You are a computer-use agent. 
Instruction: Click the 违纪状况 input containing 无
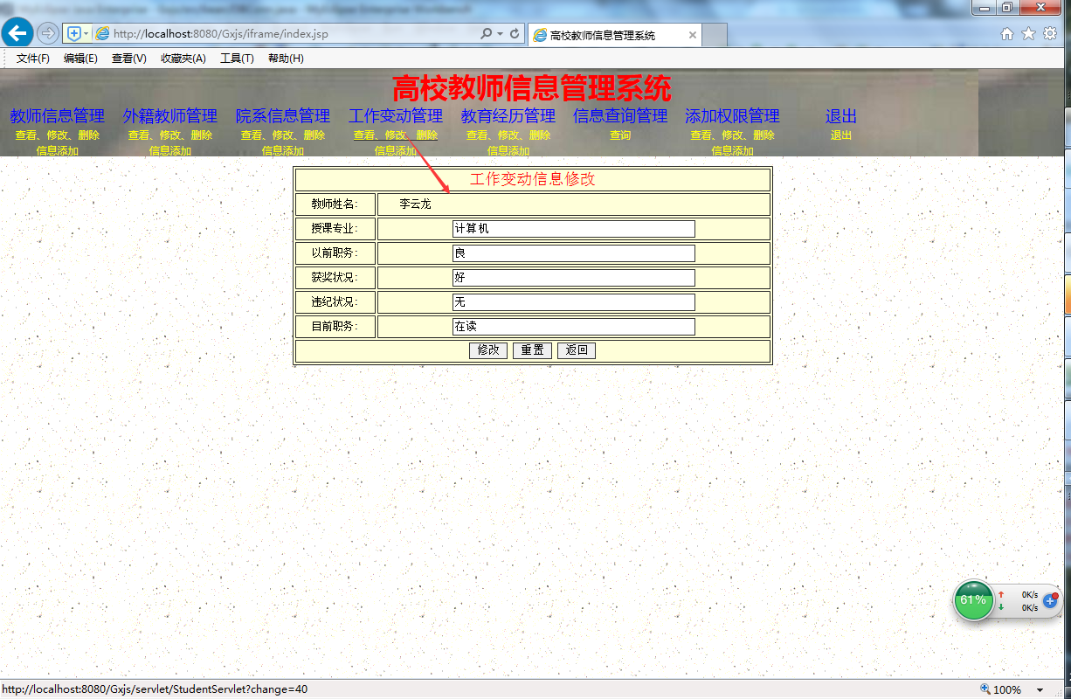[574, 302]
